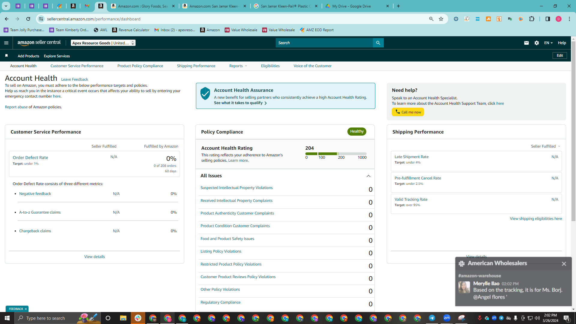The height and width of the screenshot is (324, 576).
Task: Bookmark this page with the star icon
Action: pyautogui.click(x=441, y=19)
